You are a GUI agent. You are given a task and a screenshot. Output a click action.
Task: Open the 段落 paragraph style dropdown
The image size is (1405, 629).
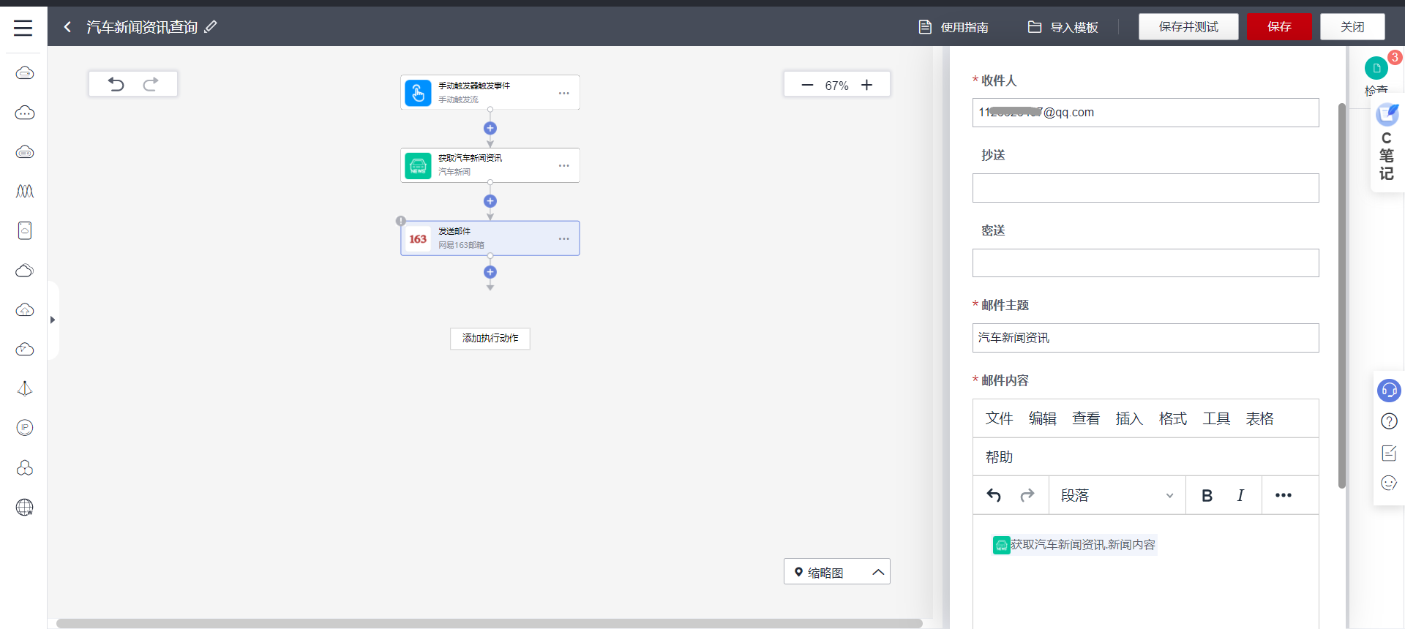(x=1117, y=495)
